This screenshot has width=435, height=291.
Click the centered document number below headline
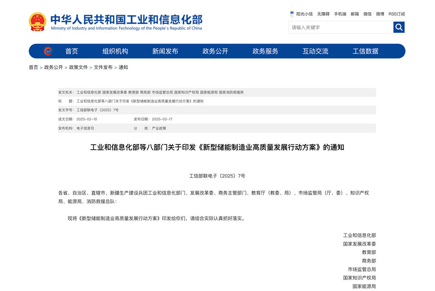pyautogui.click(x=217, y=176)
